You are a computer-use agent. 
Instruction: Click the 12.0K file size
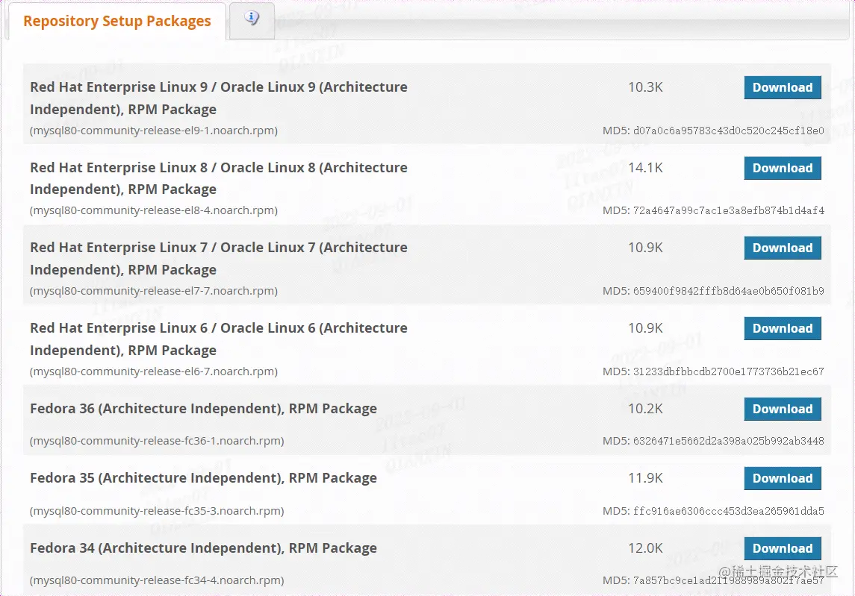tap(646, 548)
